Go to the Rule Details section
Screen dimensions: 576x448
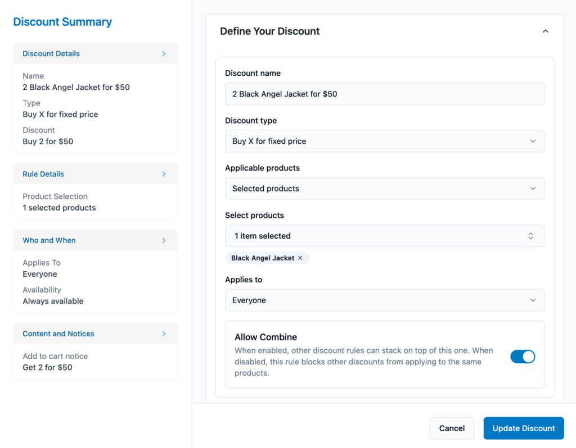(96, 174)
